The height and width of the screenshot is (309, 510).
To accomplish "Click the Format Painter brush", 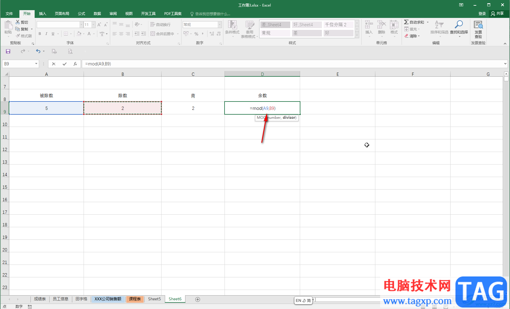I will (x=18, y=36).
